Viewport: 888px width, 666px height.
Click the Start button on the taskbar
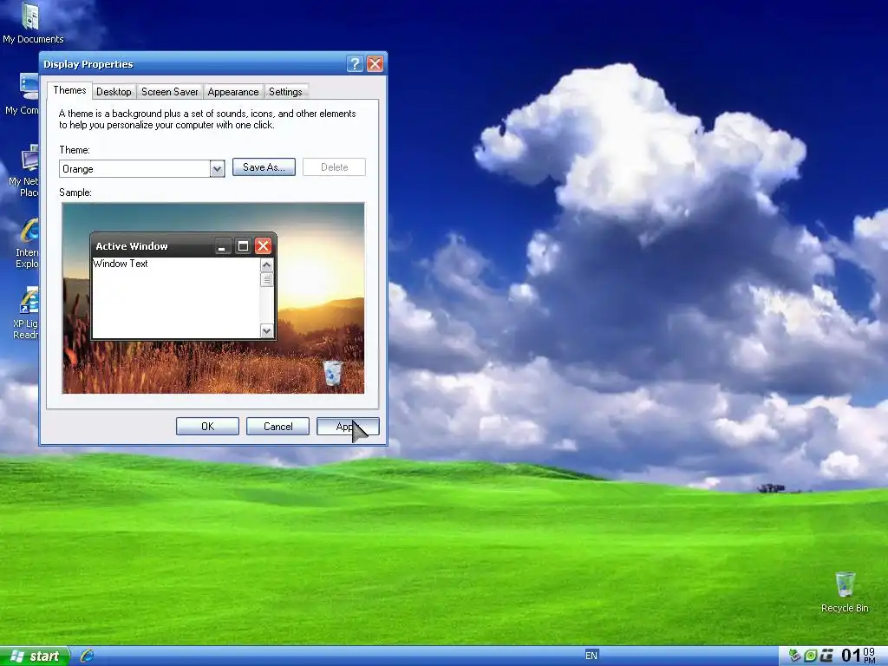tap(34, 656)
